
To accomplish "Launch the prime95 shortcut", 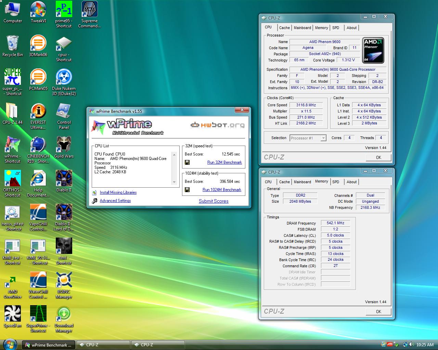I will pyautogui.click(x=64, y=14).
